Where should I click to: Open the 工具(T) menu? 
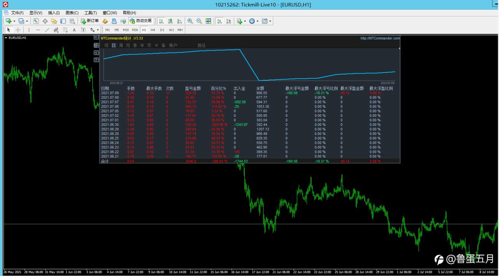coord(91,13)
